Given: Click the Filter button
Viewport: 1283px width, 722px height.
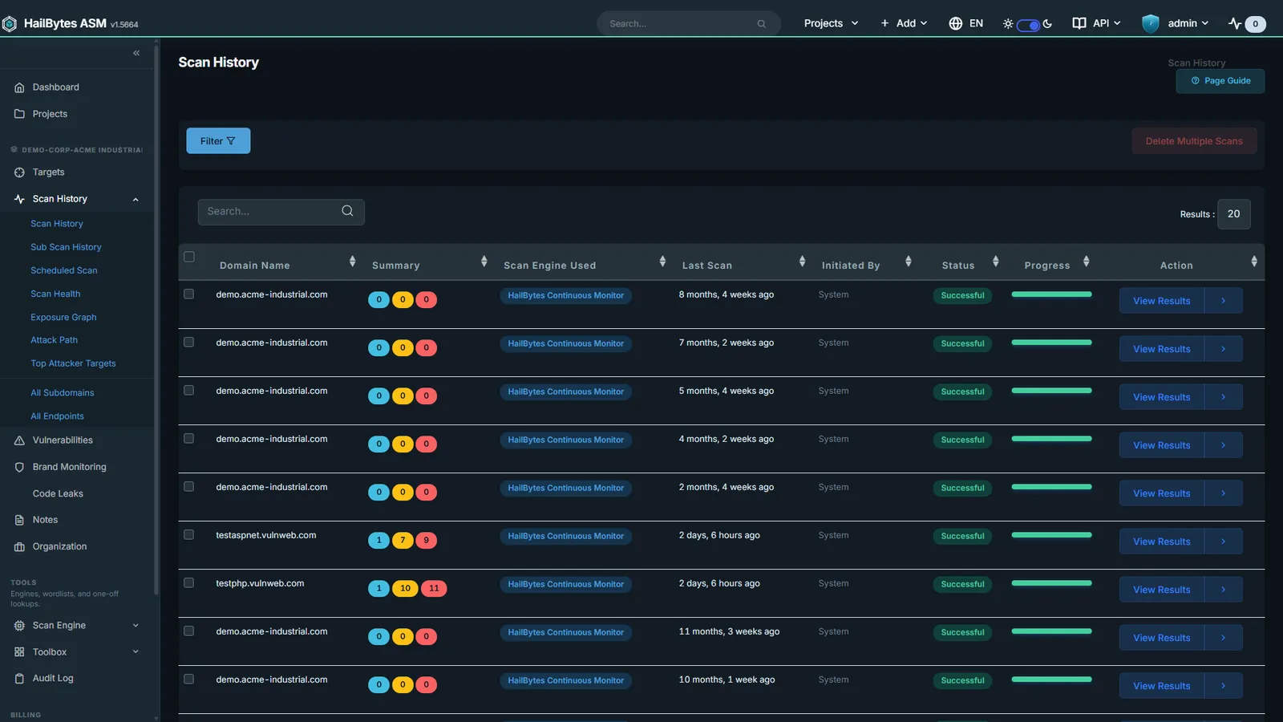Looking at the screenshot, I should coord(218,141).
